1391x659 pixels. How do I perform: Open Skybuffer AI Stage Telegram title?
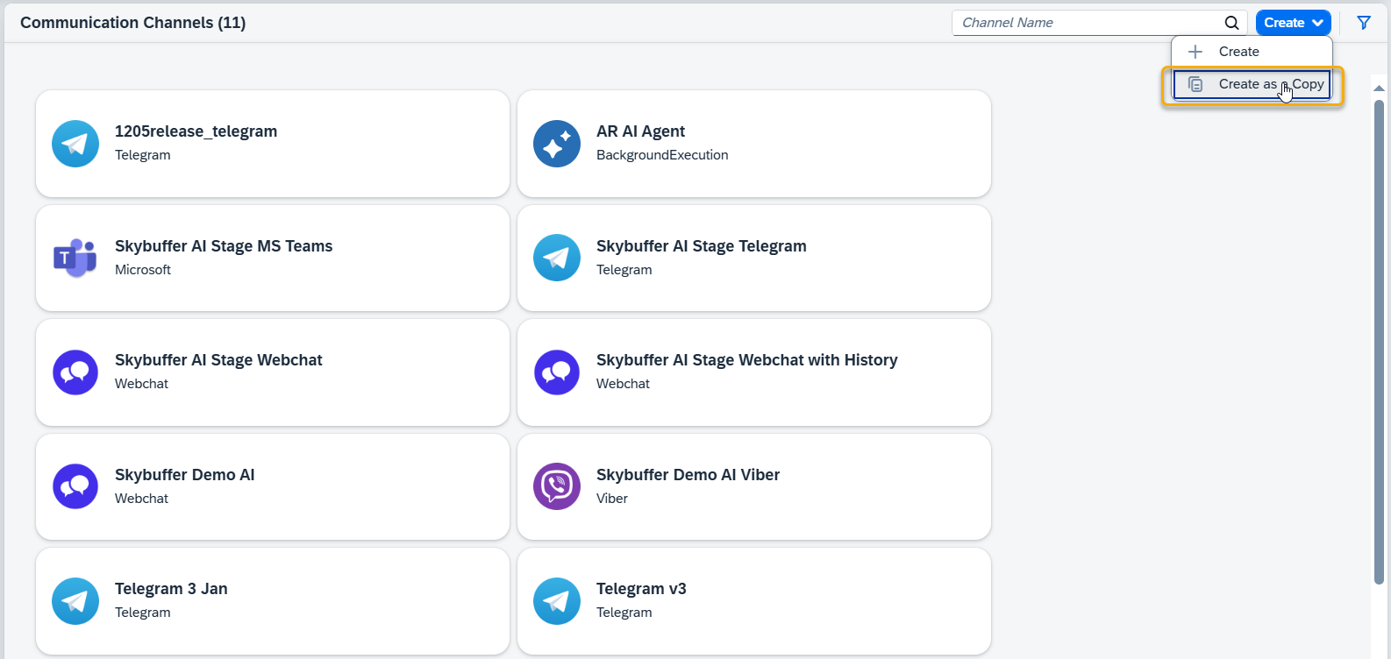[x=701, y=246]
